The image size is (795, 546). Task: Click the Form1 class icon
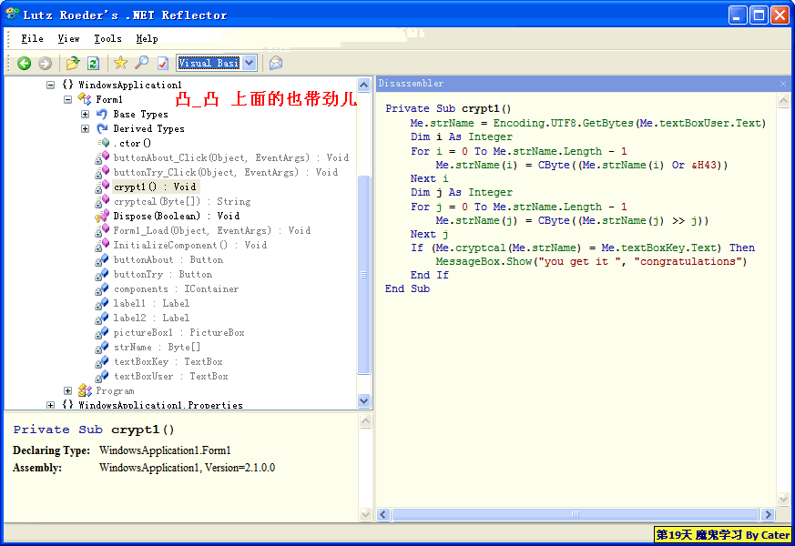point(84,99)
